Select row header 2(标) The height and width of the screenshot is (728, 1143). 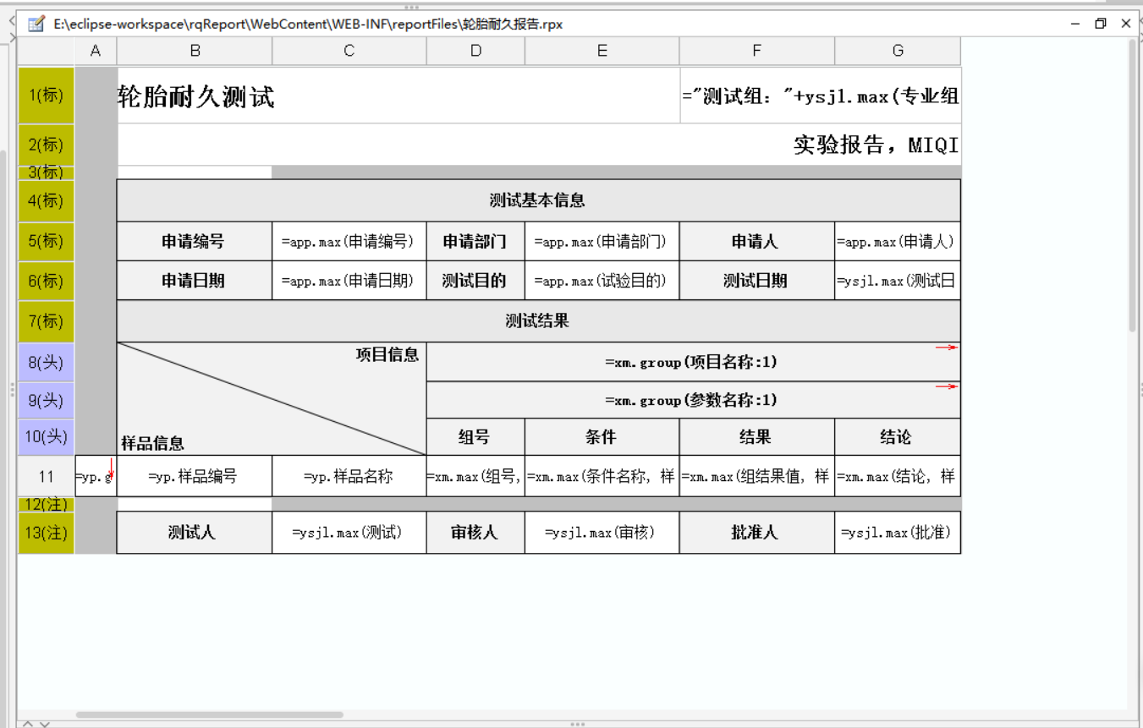47,145
